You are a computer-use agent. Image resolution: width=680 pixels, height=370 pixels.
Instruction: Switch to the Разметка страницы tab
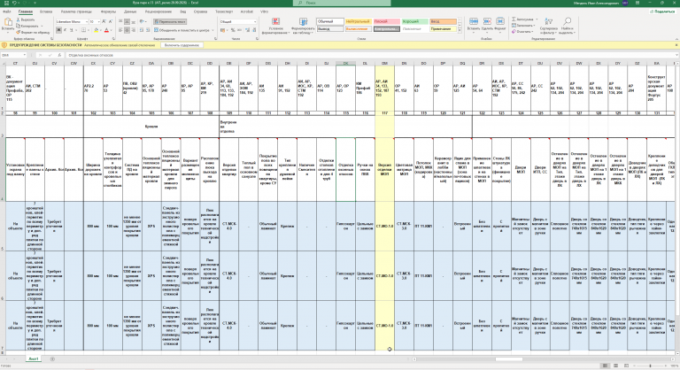click(76, 12)
